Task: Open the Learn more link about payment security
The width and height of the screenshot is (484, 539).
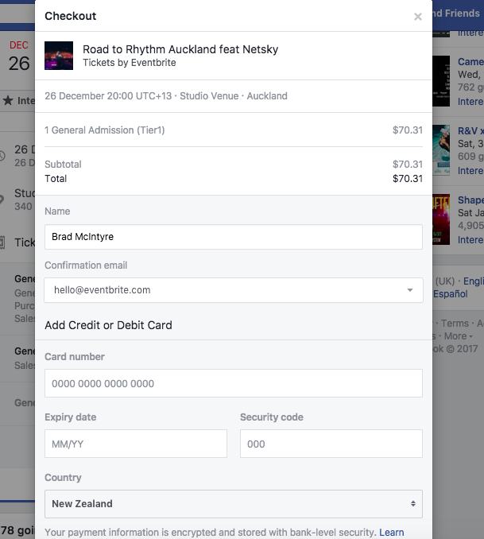Action: point(392,532)
